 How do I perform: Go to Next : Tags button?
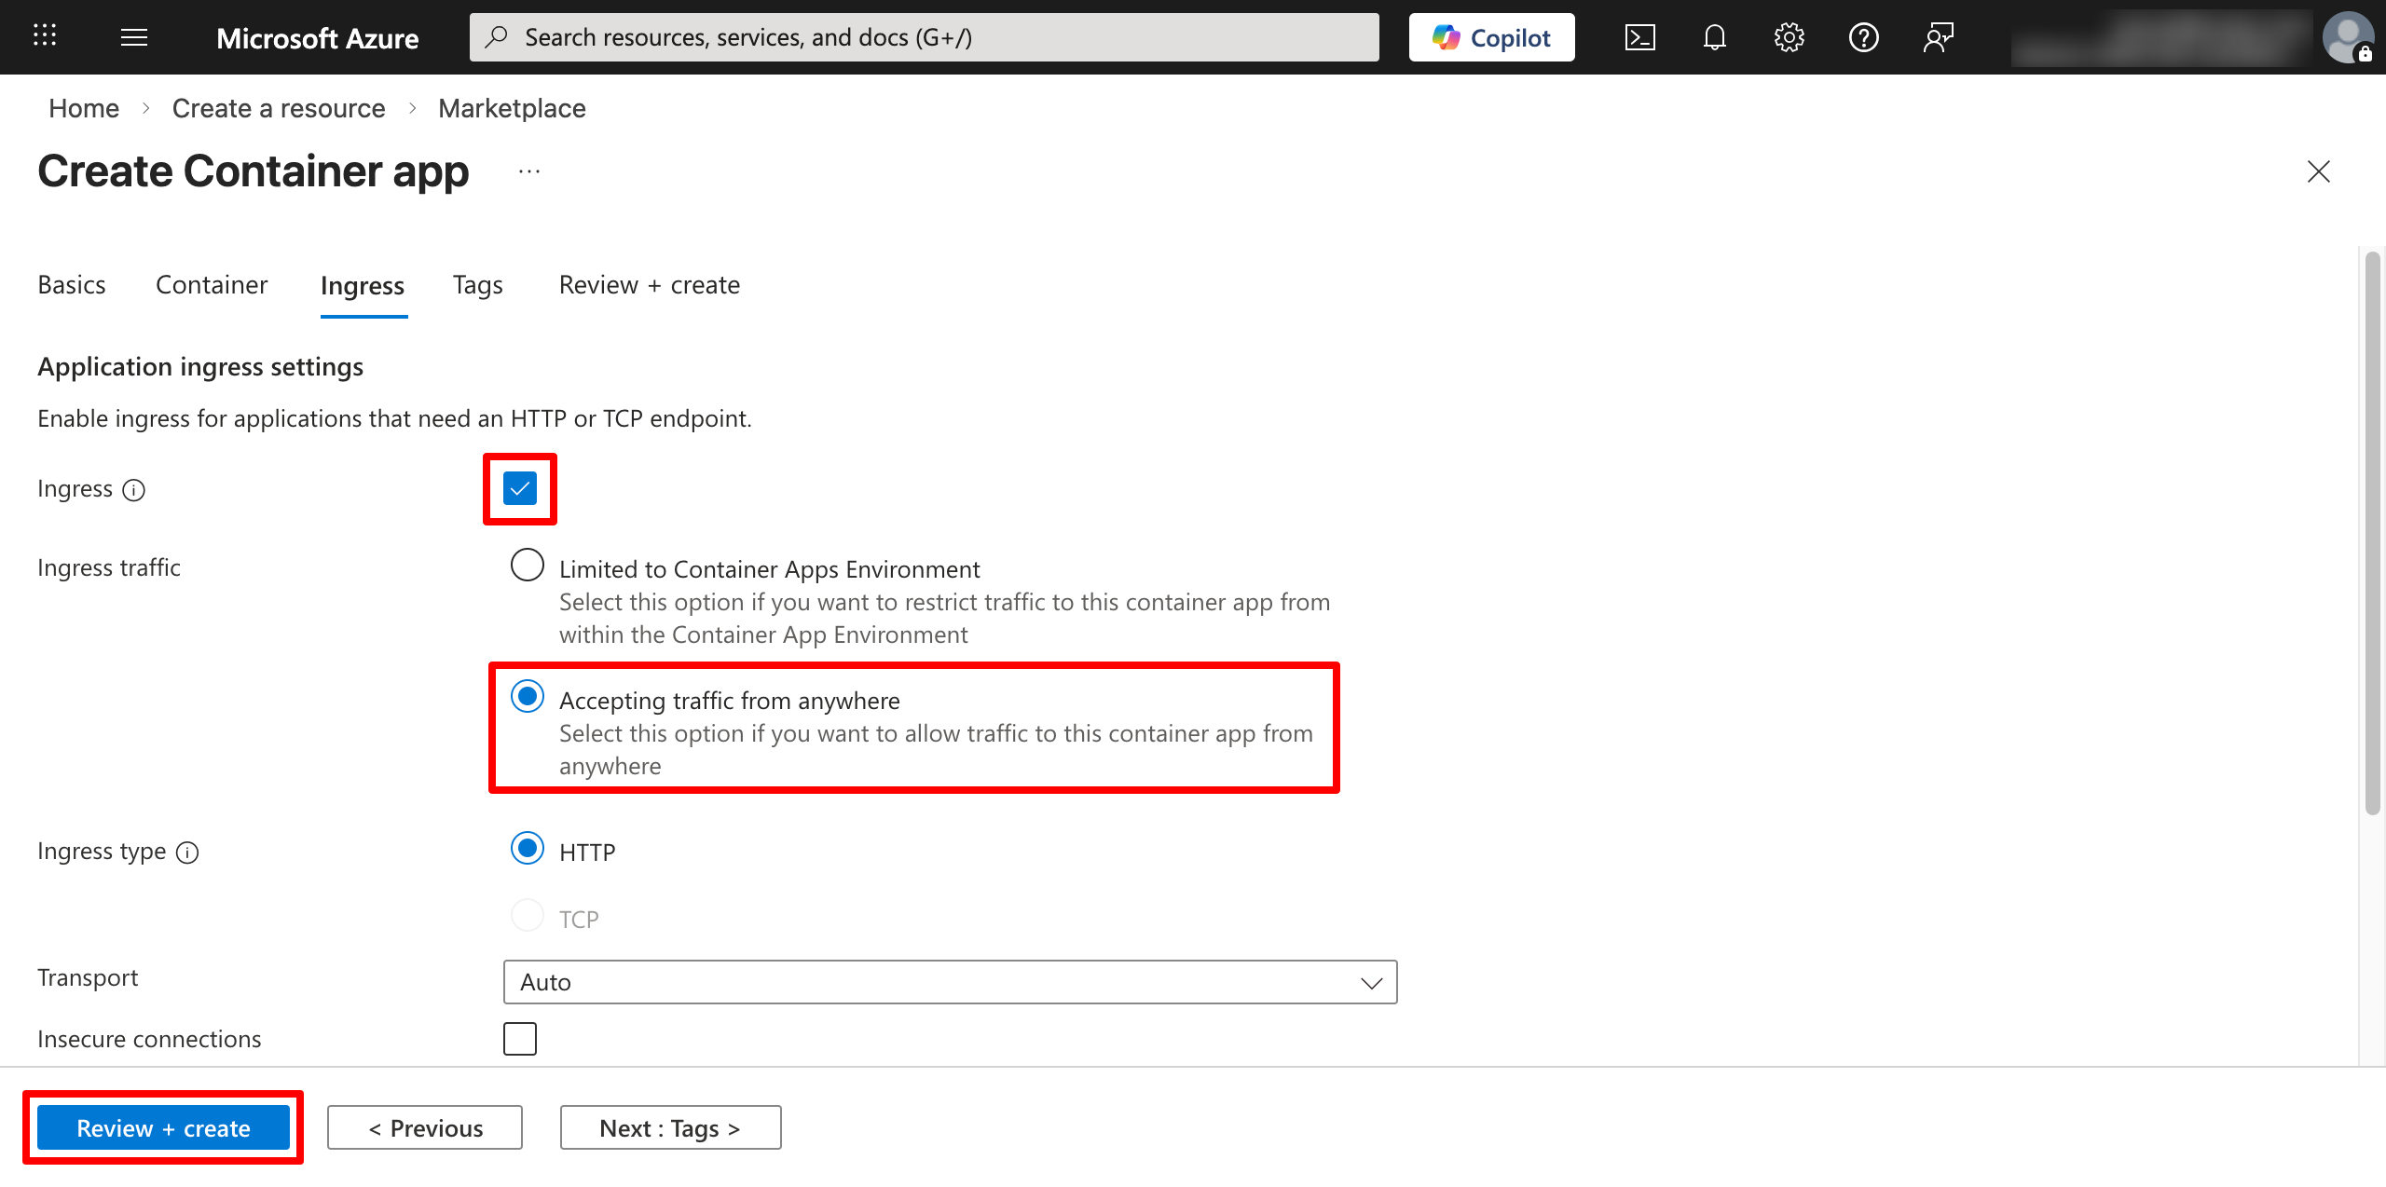[x=669, y=1128]
